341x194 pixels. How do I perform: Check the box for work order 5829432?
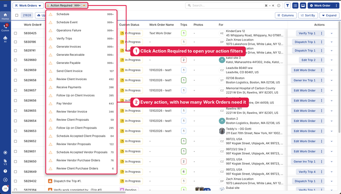click(x=15, y=181)
